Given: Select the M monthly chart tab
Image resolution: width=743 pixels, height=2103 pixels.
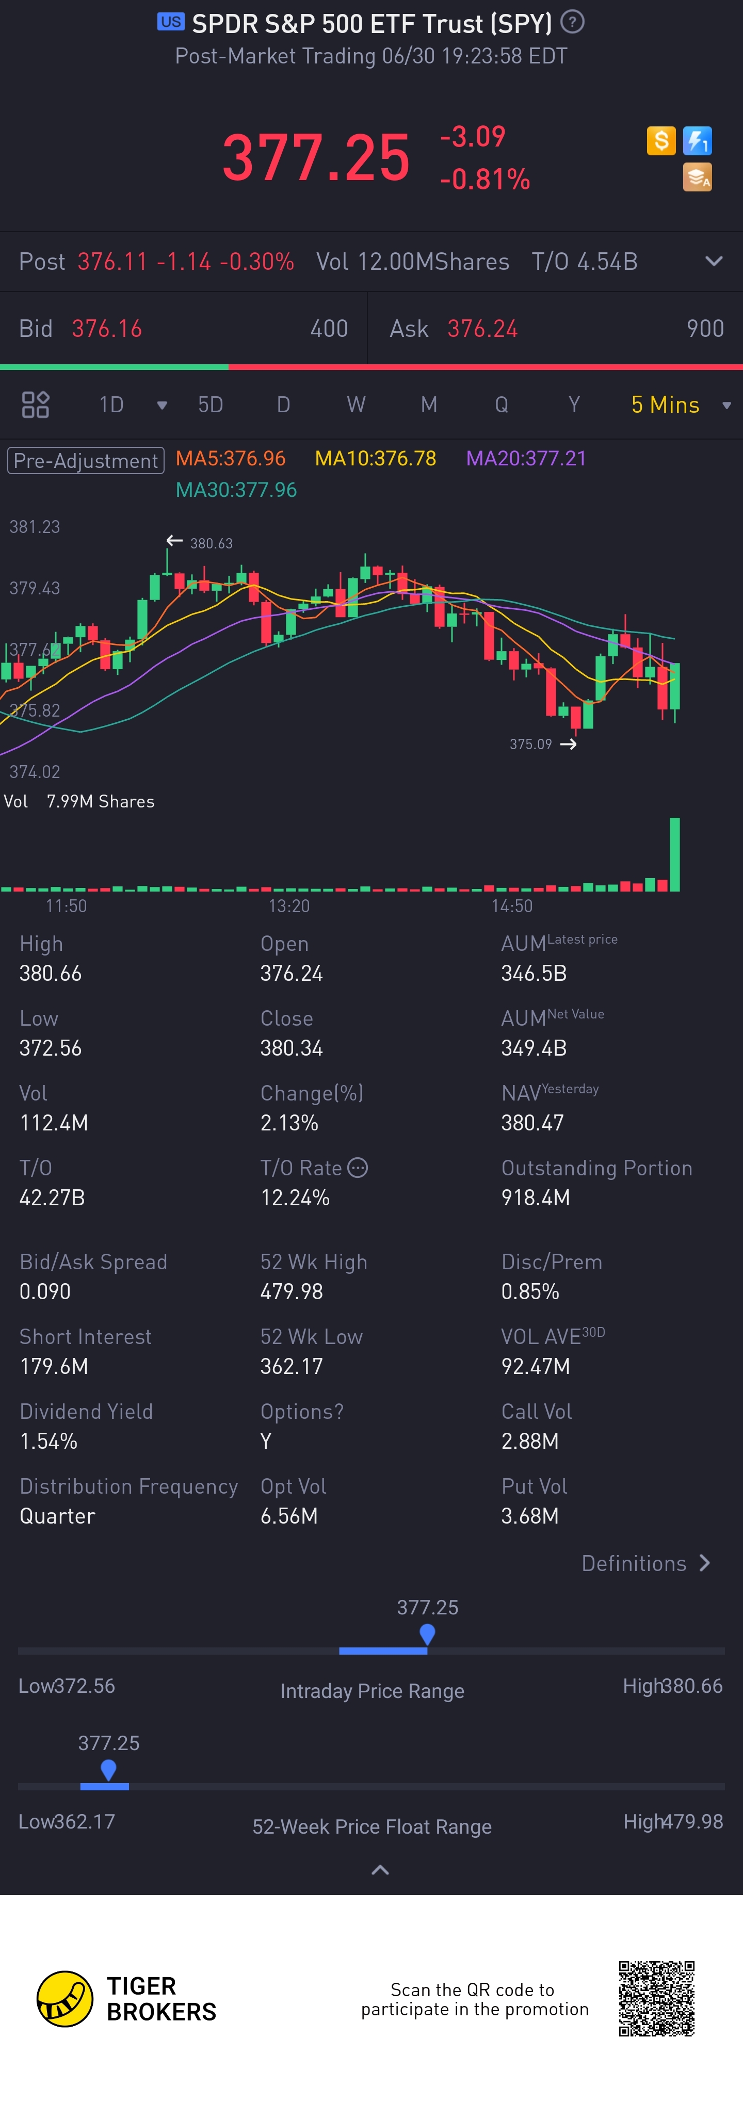Looking at the screenshot, I should [x=429, y=405].
